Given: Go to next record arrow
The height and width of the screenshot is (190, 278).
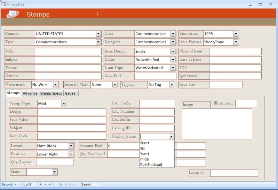Looking at the screenshot, I should tap(40, 184).
